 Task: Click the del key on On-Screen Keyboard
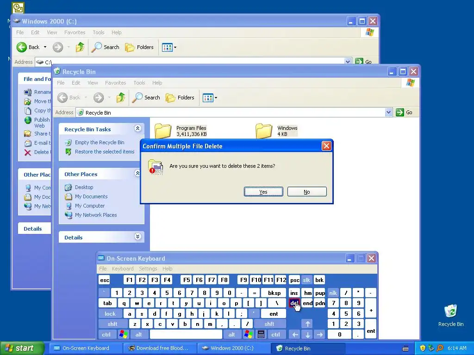(x=294, y=303)
